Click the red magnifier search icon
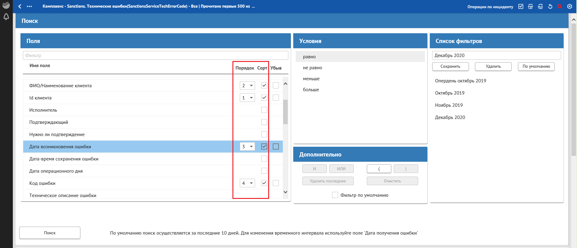Image resolution: width=577 pixels, height=248 pixels. click(x=560, y=6)
